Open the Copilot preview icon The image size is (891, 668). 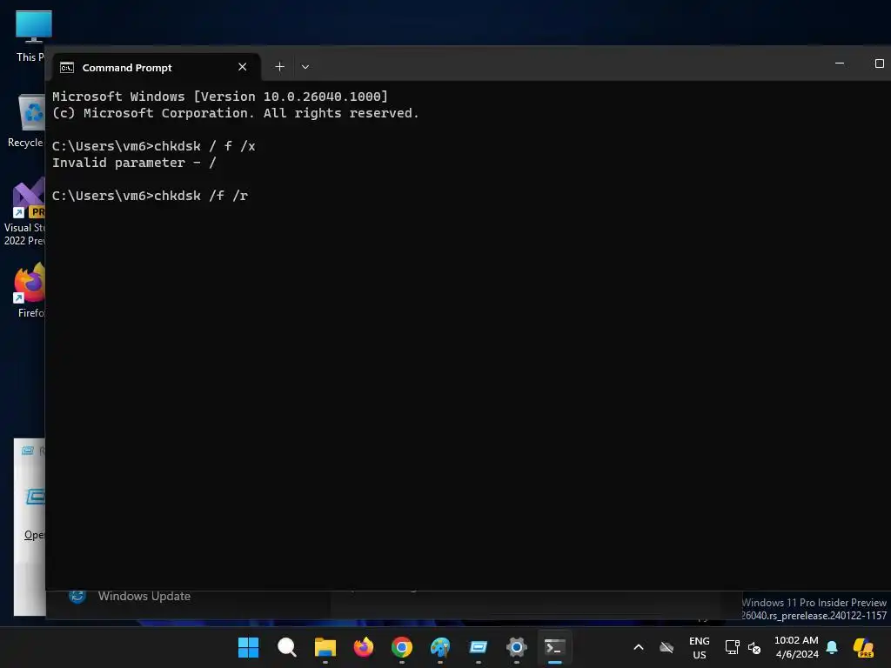pyautogui.click(x=863, y=647)
